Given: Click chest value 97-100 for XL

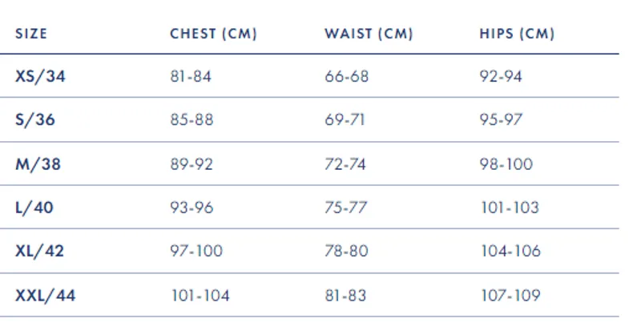Looking at the screenshot, I should coord(196,251).
